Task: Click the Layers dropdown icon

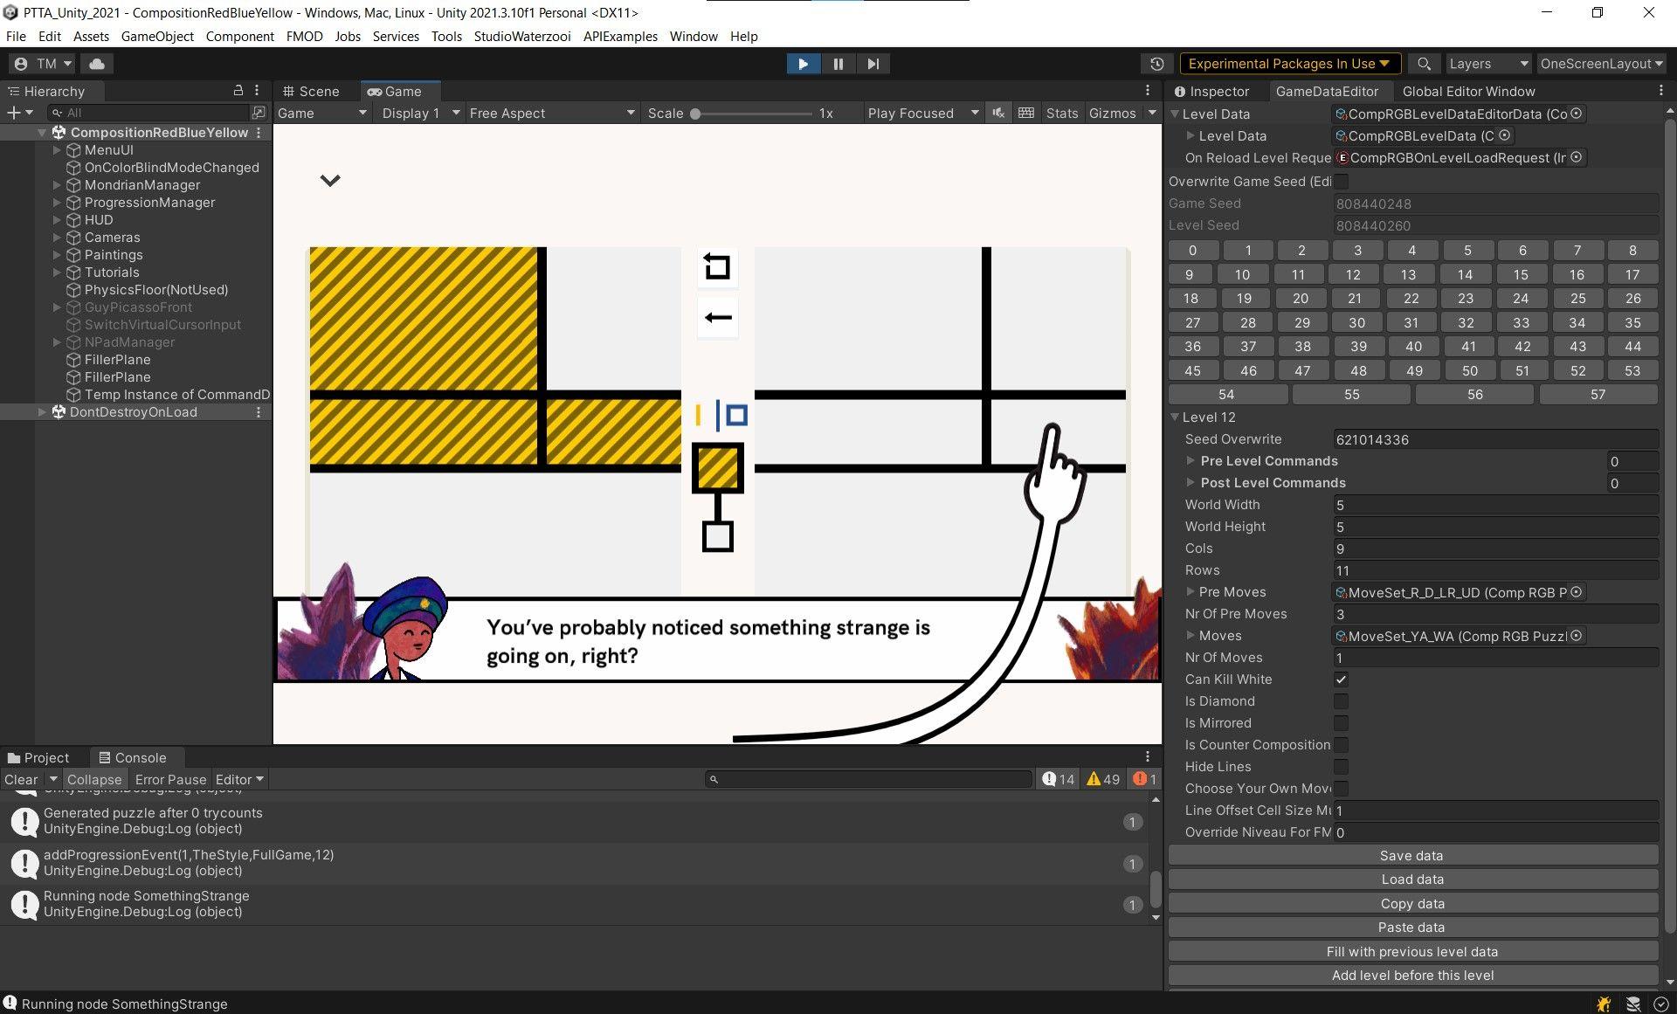Action: tap(1522, 64)
